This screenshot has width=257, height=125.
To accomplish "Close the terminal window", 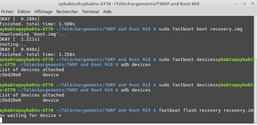I will click(x=252, y=4).
